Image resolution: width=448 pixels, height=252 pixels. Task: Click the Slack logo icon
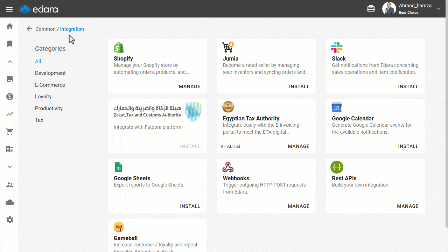click(x=337, y=47)
